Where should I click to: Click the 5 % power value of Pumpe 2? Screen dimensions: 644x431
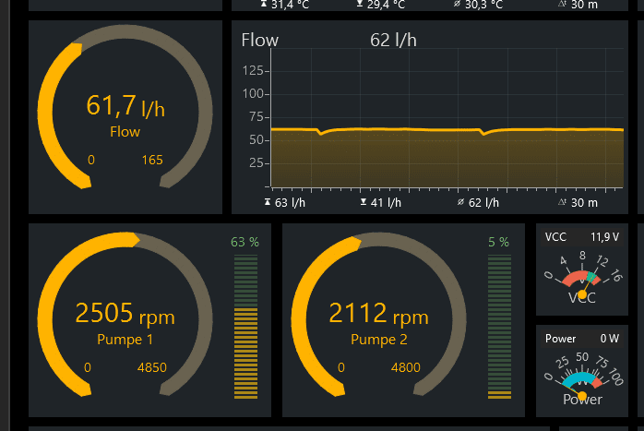[498, 242]
